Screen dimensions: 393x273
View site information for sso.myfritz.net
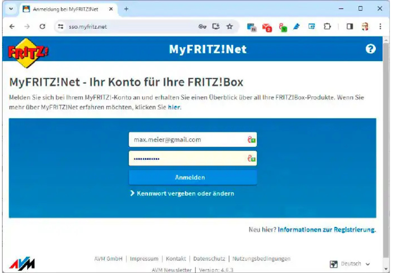point(61,27)
